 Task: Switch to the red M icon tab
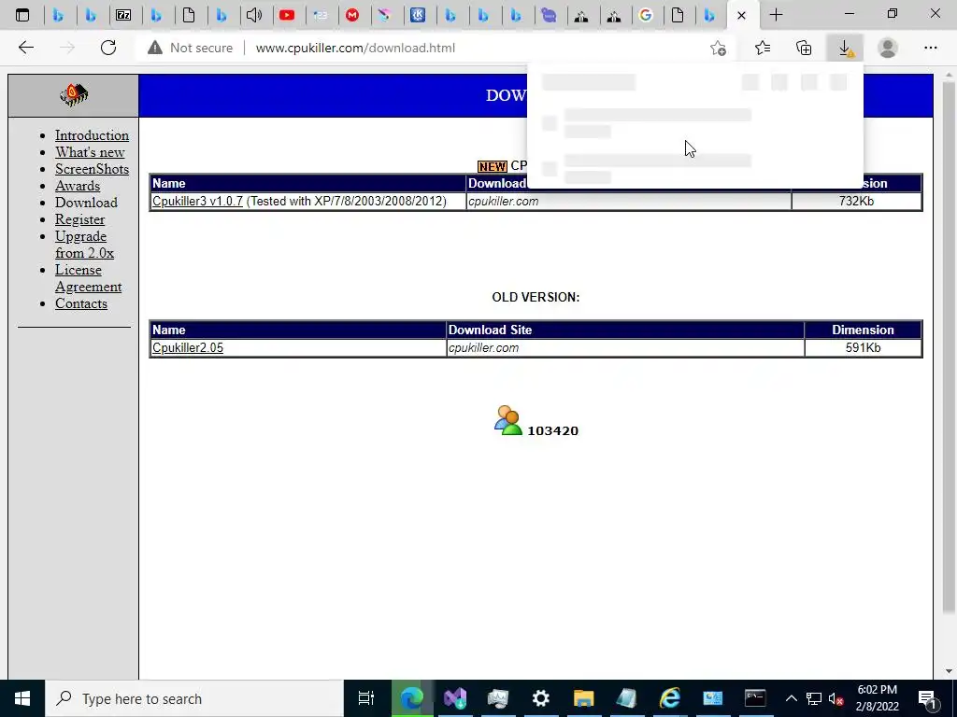click(x=352, y=15)
